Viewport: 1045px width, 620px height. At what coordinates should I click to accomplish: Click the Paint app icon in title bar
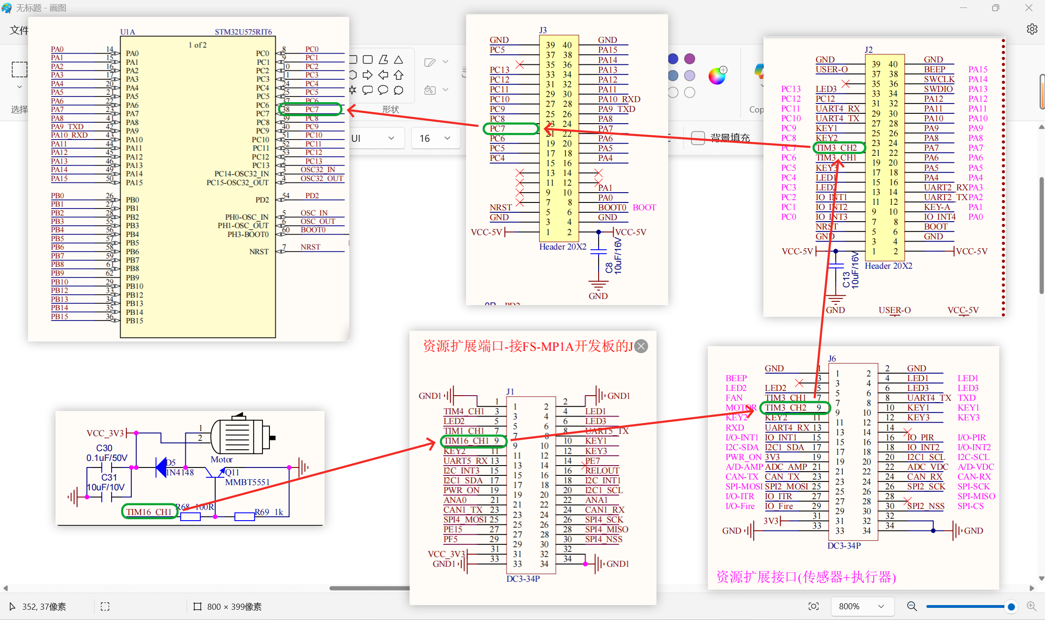point(7,8)
